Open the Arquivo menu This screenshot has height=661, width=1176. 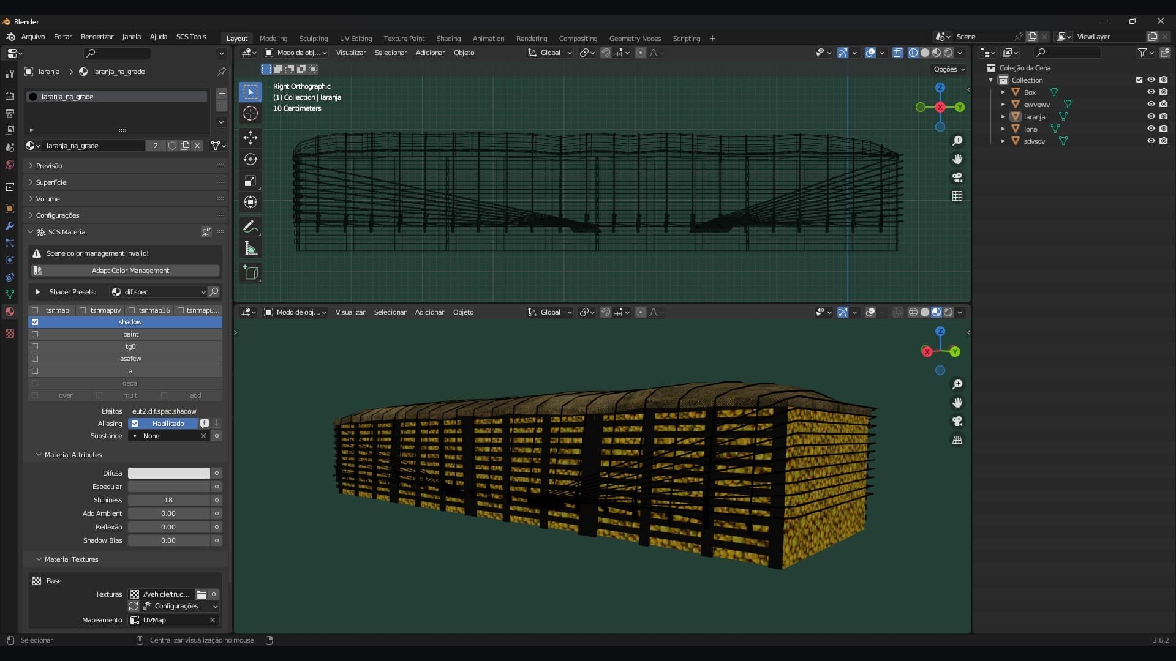tap(33, 37)
